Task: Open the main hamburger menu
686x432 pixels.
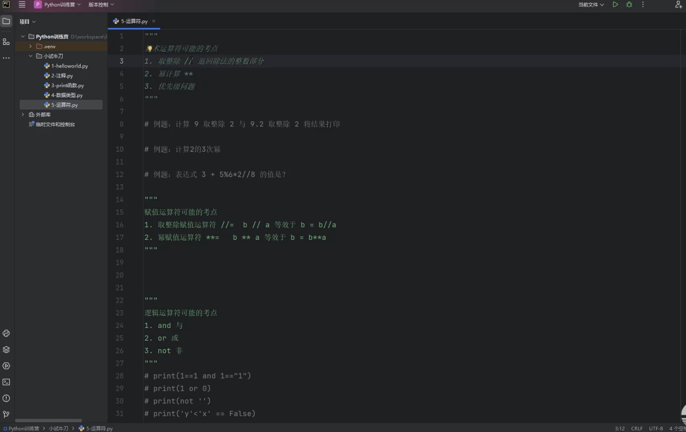Action: pyautogui.click(x=22, y=5)
